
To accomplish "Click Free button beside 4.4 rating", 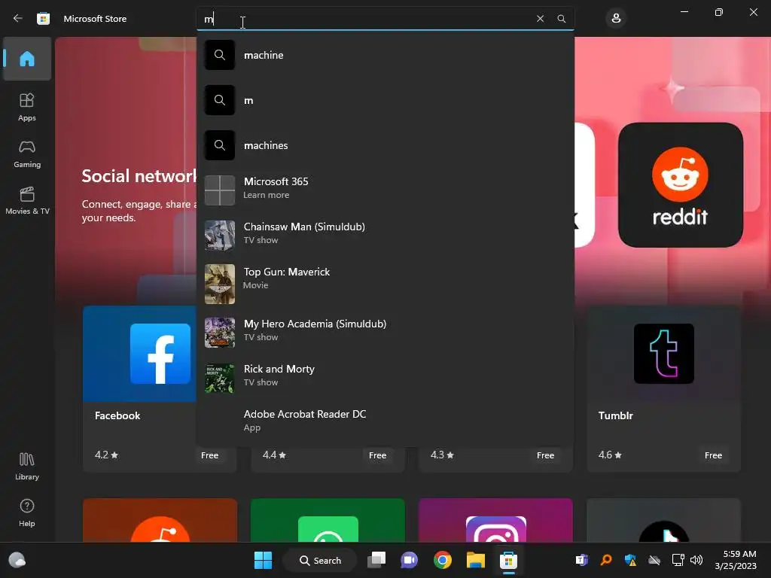I will coord(377,455).
